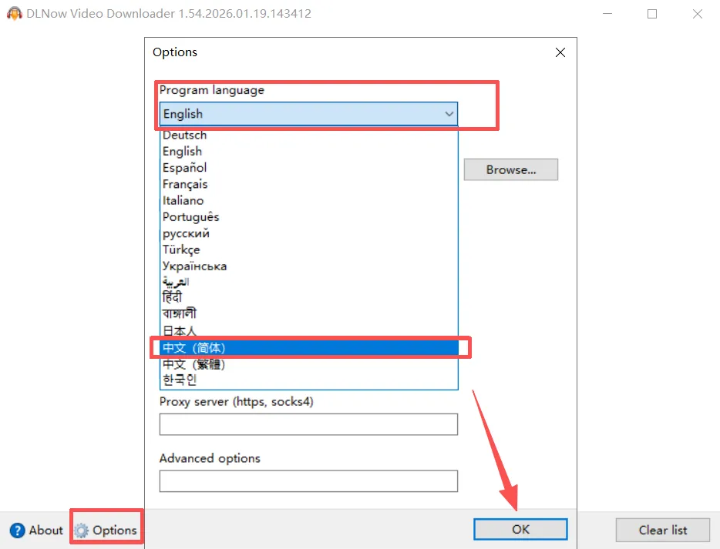Collapse the language list with the chevron arrow
The image size is (720, 549).
pyautogui.click(x=449, y=114)
